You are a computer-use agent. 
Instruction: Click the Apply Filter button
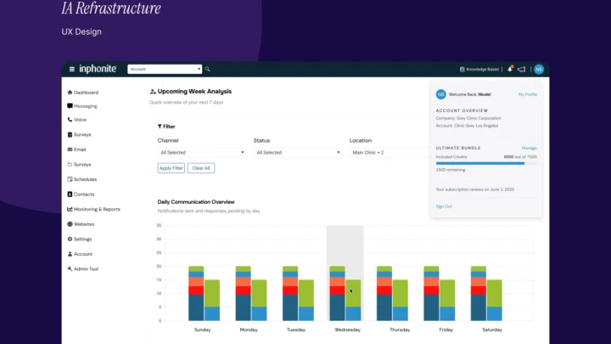(x=171, y=168)
